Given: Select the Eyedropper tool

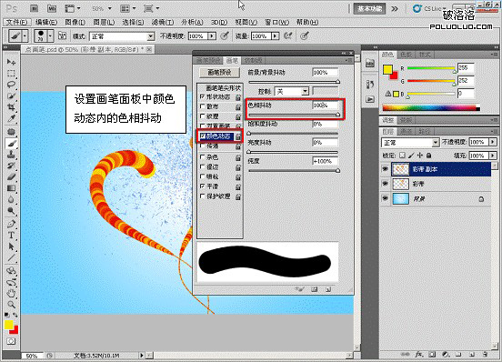Looking at the screenshot, I should point(11,118).
